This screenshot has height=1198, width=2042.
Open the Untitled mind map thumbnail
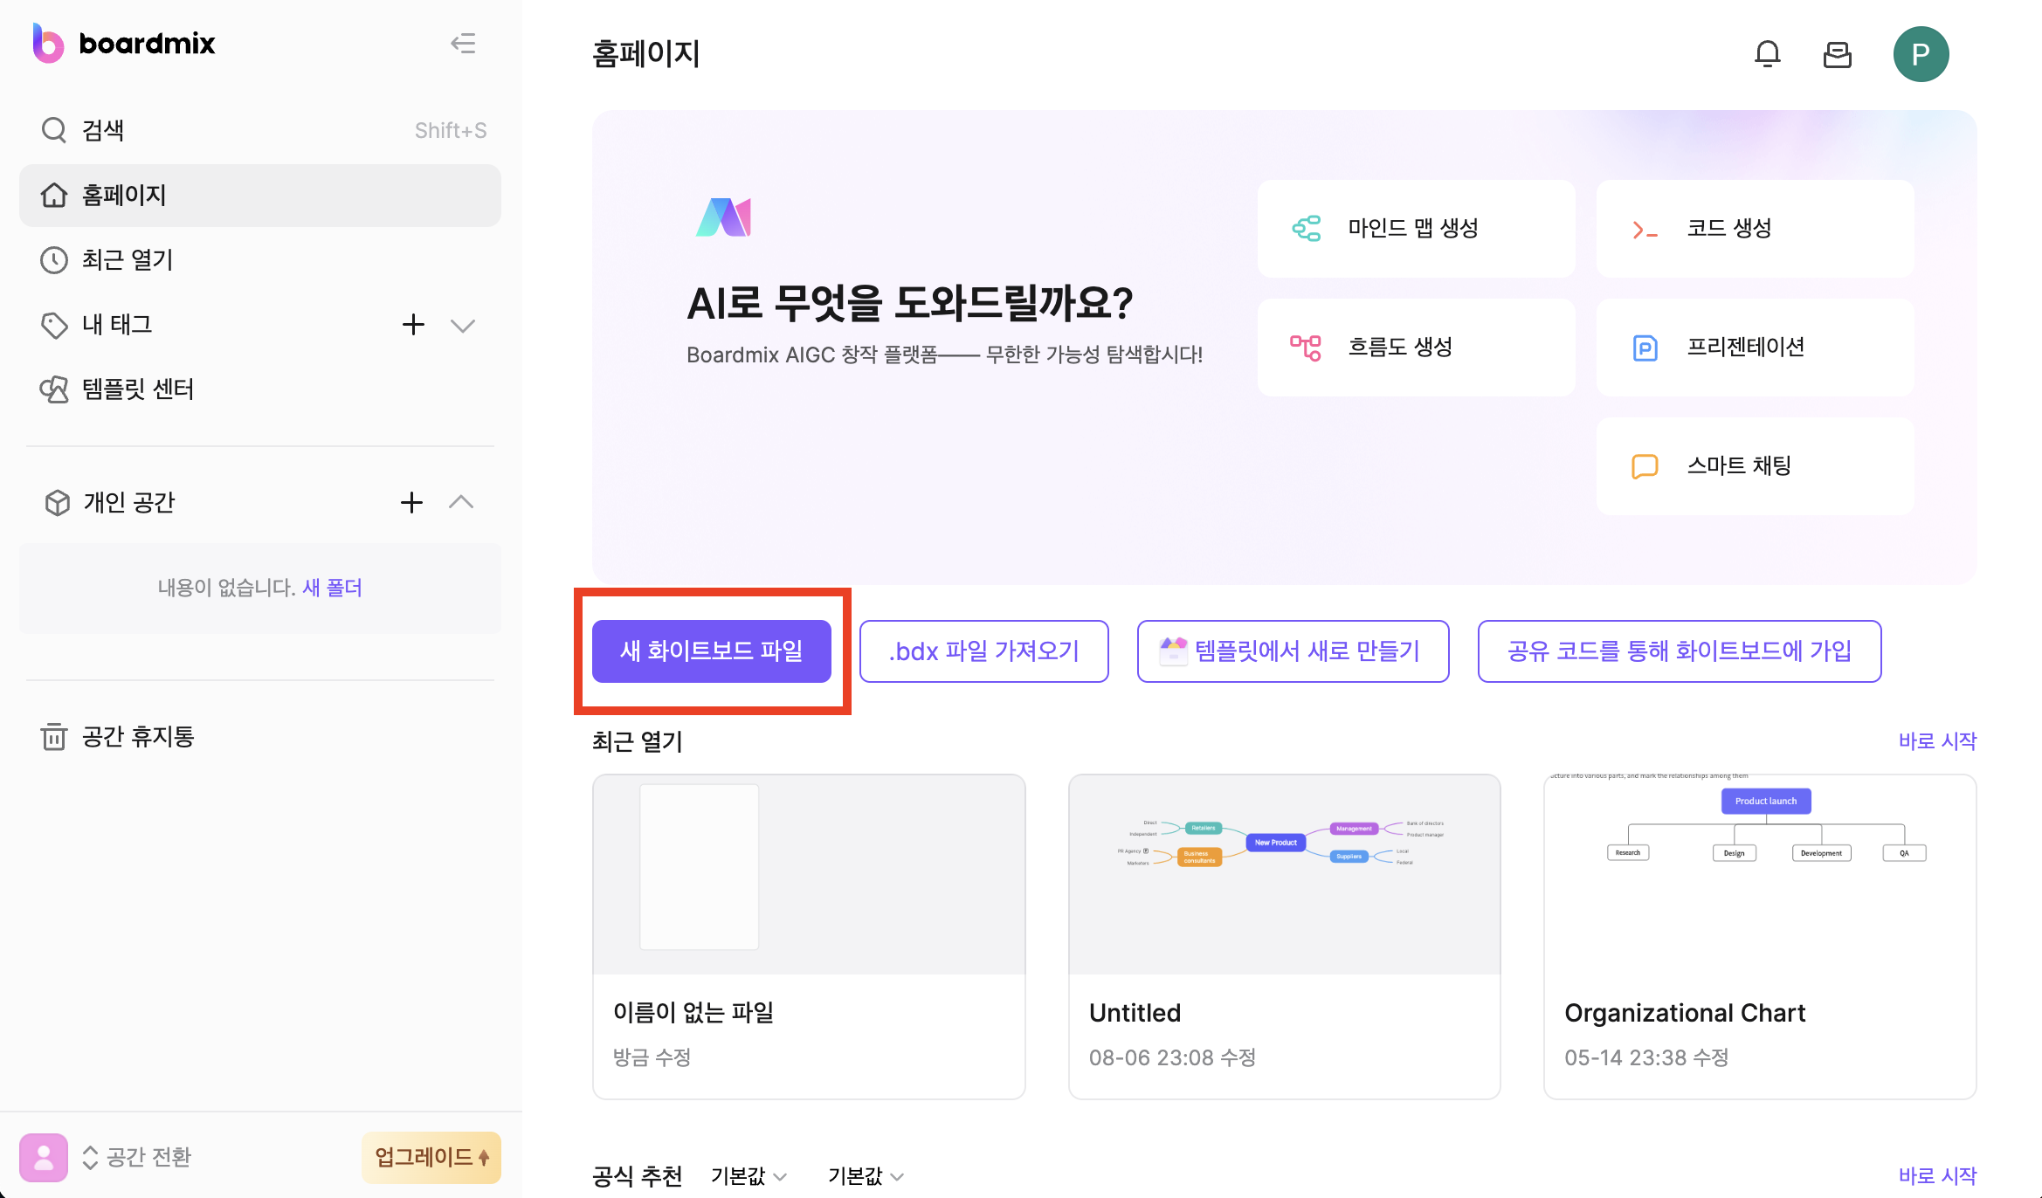1285,874
